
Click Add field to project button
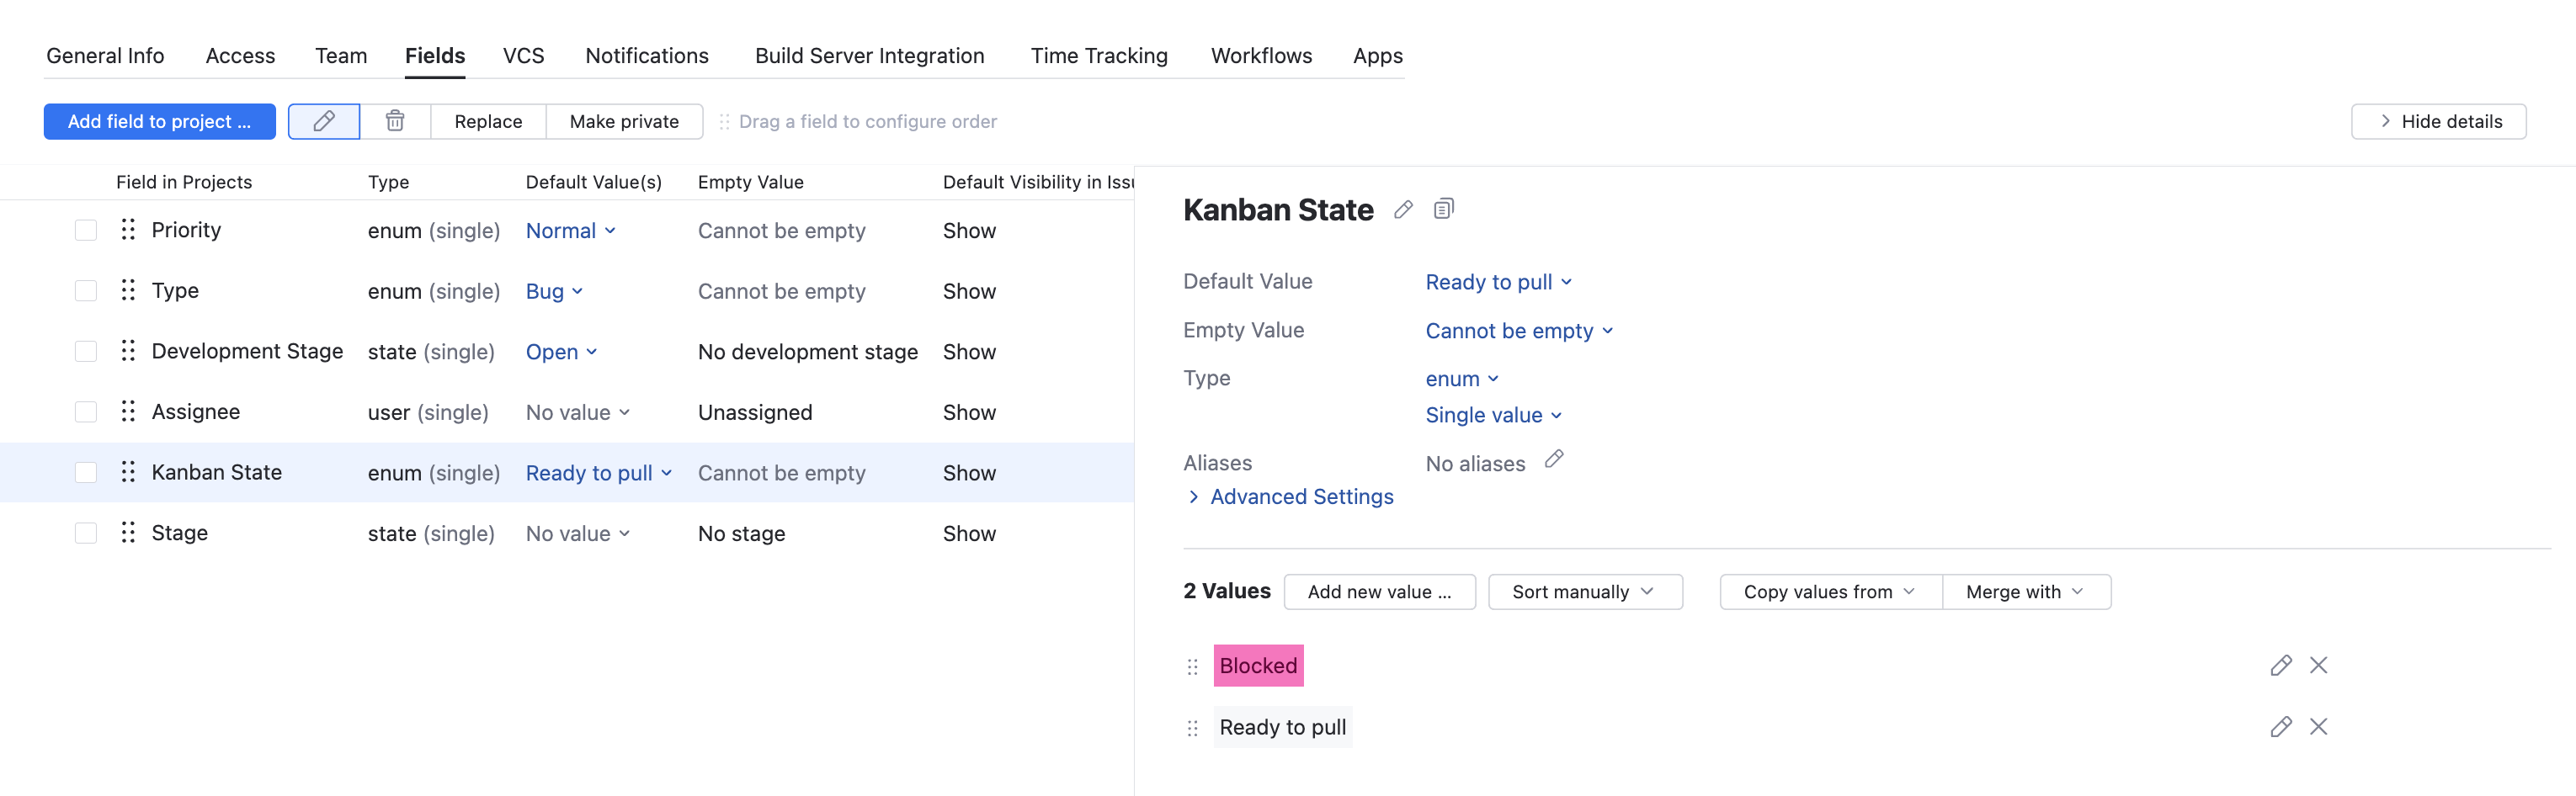159,121
